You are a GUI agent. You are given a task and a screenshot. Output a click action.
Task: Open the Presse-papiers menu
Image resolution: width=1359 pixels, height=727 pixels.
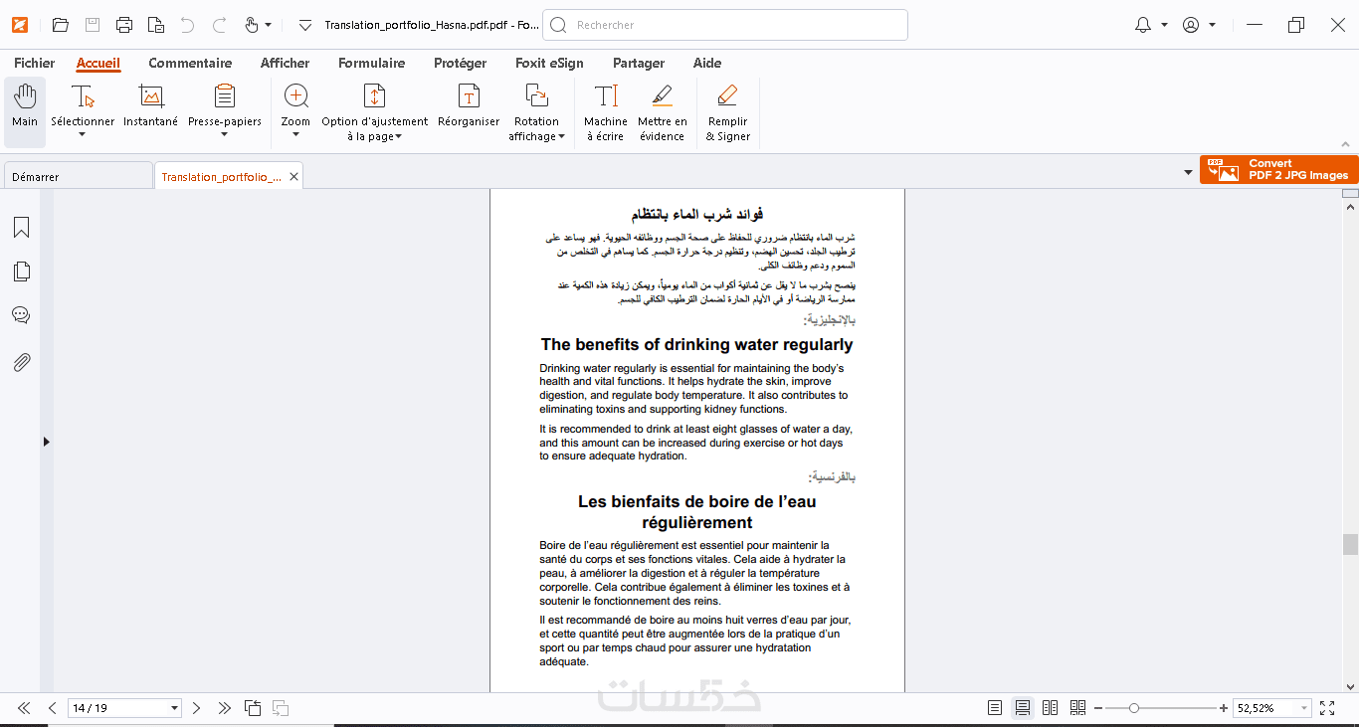click(225, 112)
